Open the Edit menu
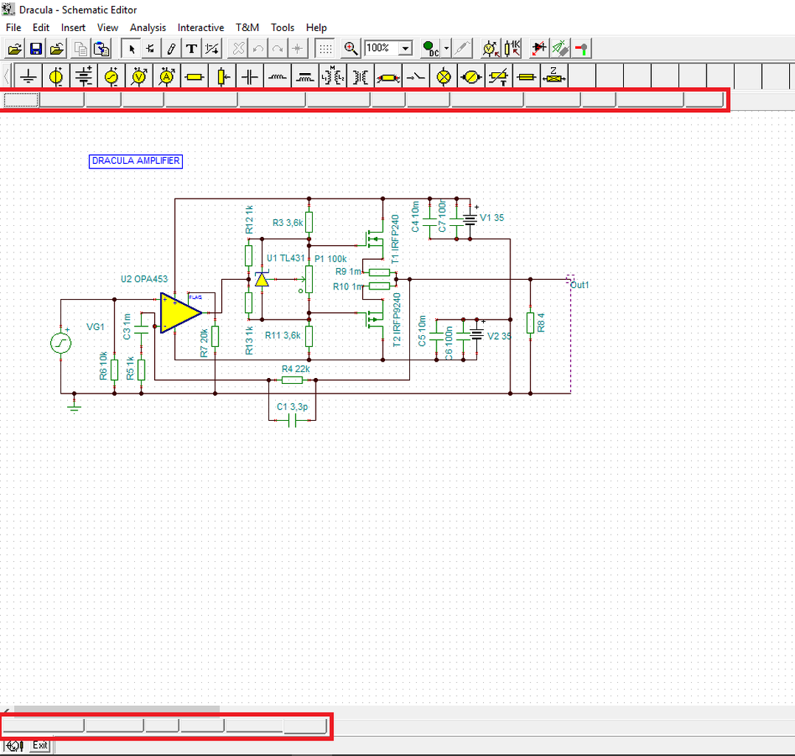Viewport: 795px width, 756px height. [x=41, y=27]
